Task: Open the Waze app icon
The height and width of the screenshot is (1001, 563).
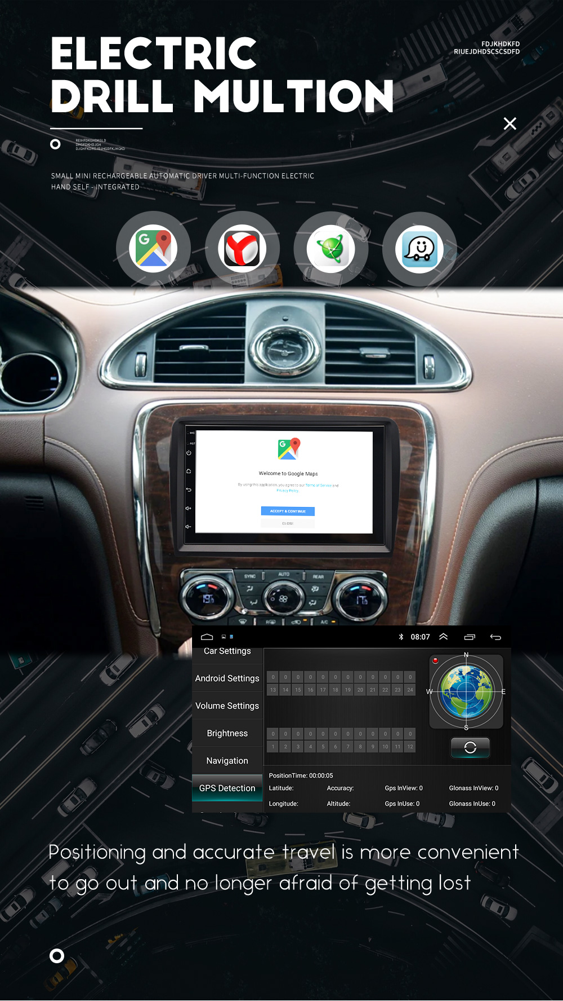Action: pyautogui.click(x=419, y=249)
